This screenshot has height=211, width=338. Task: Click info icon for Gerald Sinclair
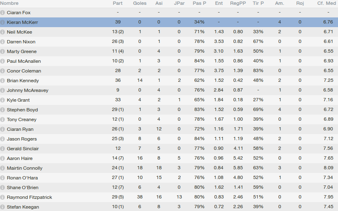(x=3, y=149)
